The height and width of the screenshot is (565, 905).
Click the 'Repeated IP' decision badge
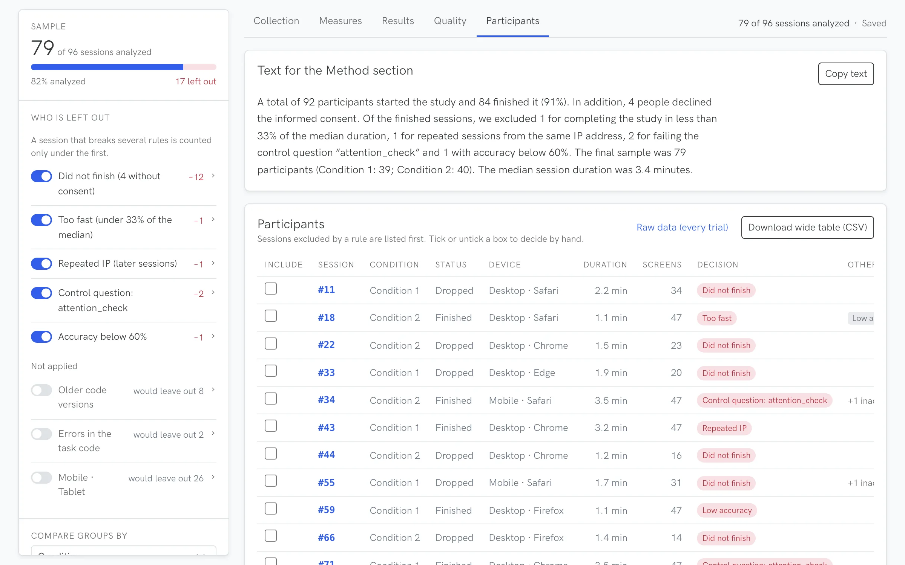pyautogui.click(x=724, y=428)
